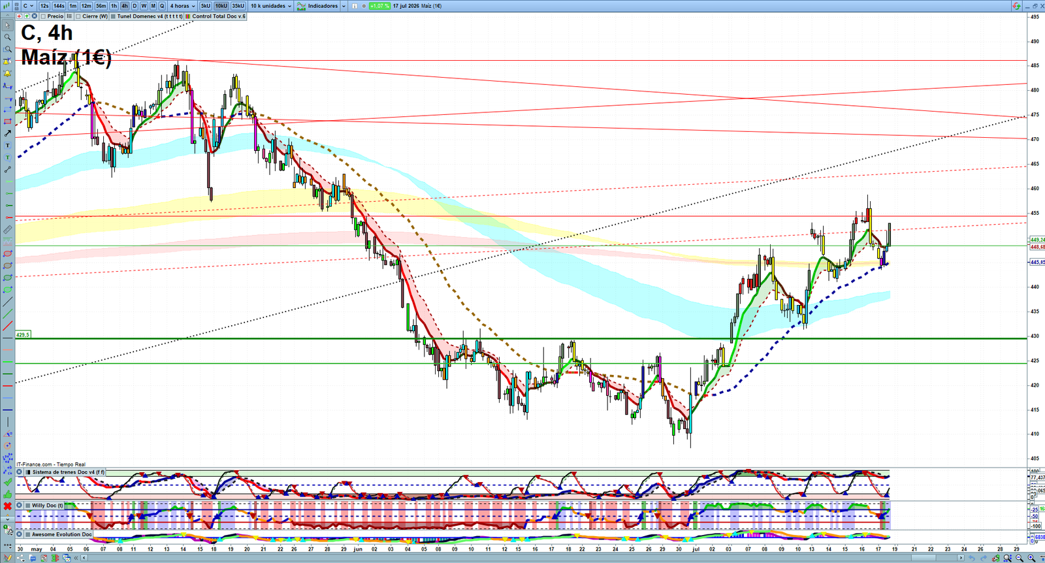Image resolution: width=1045 pixels, height=563 pixels.
Task: Click the green checkmark icon
Action: (x=8, y=482)
